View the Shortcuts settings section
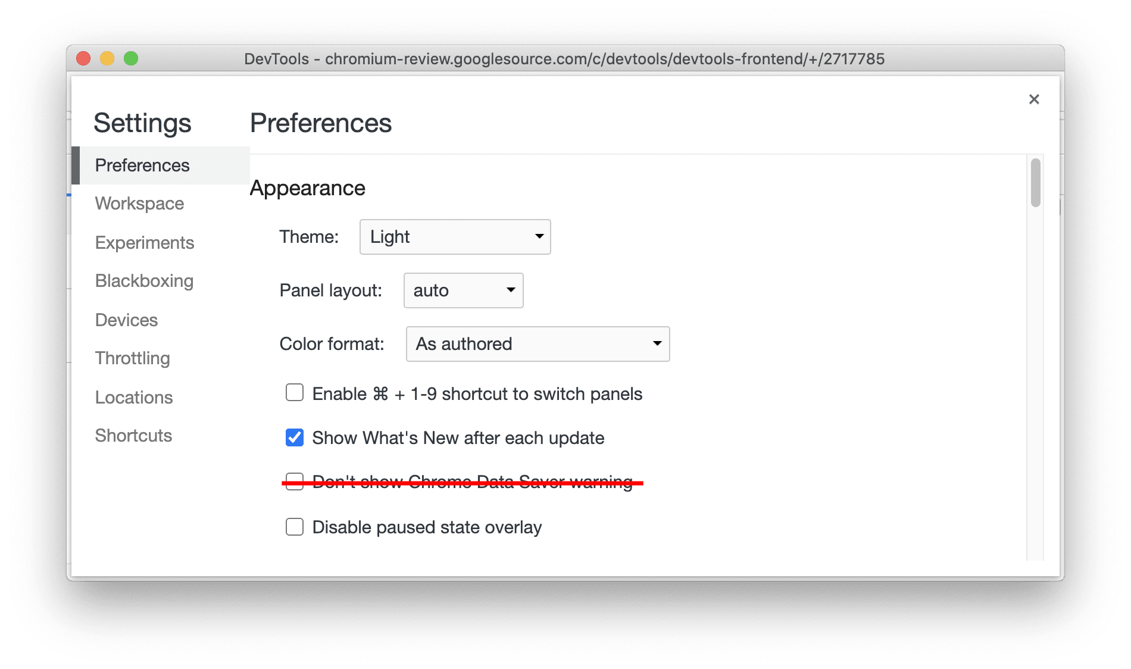 133,436
